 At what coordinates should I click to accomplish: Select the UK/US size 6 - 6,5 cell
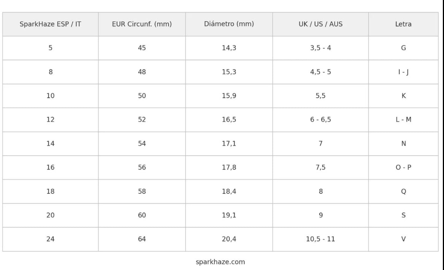[320, 120]
